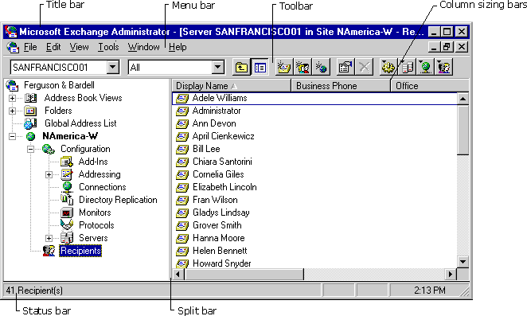Jump to Servers using the toolbar icon
The height and width of the screenshot is (316, 527).
tap(407, 68)
